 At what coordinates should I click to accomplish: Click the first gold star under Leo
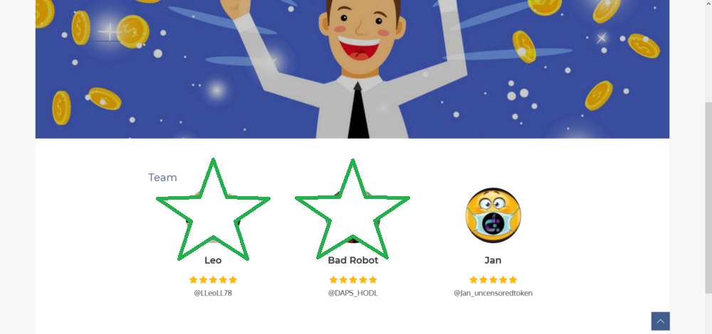194,279
